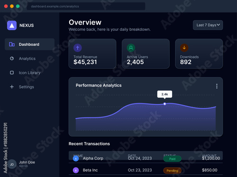Click the yellow window minimize dot
Viewport: 237px width, 177px height.
click(12, 6)
